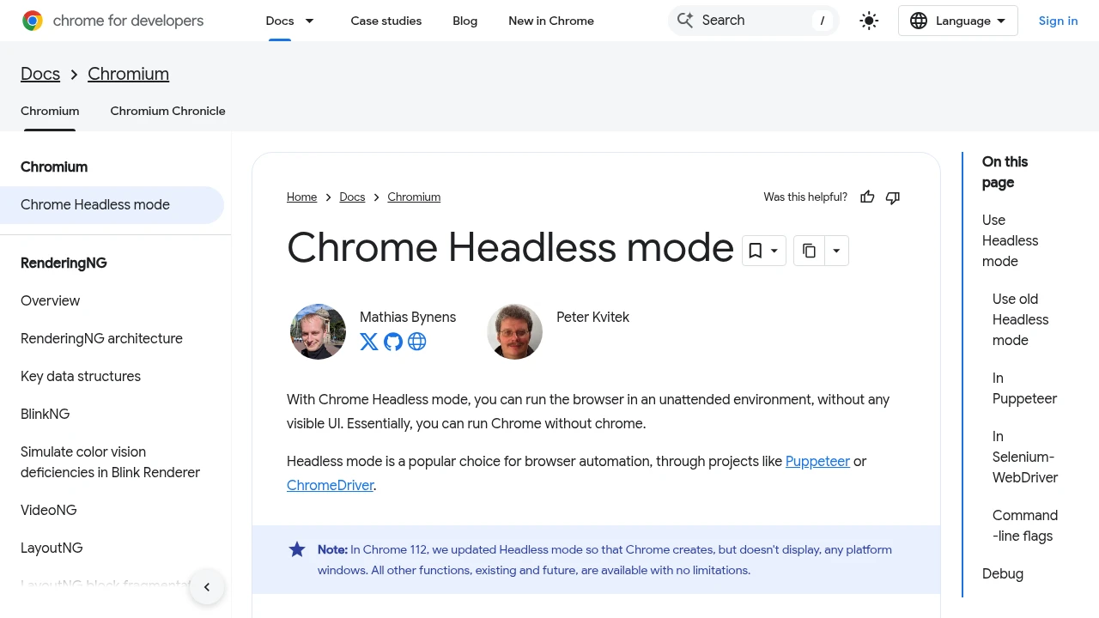
Task: Toggle the light/dark theme sun icon
Action: (x=869, y=21)
